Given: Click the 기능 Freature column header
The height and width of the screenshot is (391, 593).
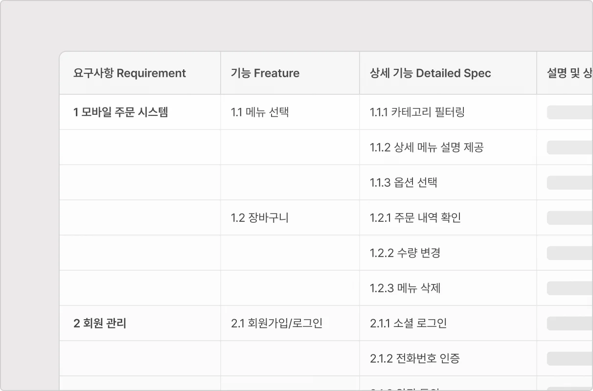Looking at the screenshot, I should point(265,73).
